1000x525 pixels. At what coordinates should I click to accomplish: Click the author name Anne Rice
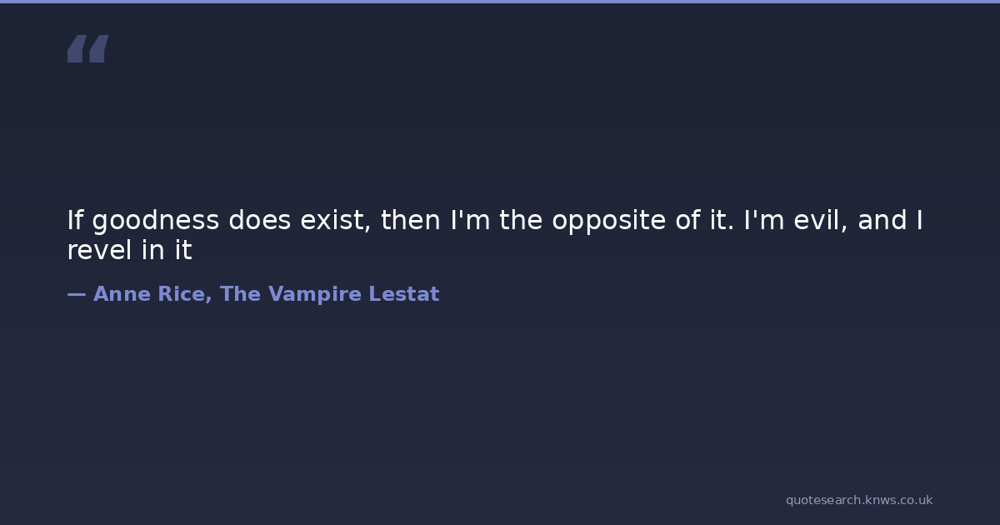click(152, 294)
